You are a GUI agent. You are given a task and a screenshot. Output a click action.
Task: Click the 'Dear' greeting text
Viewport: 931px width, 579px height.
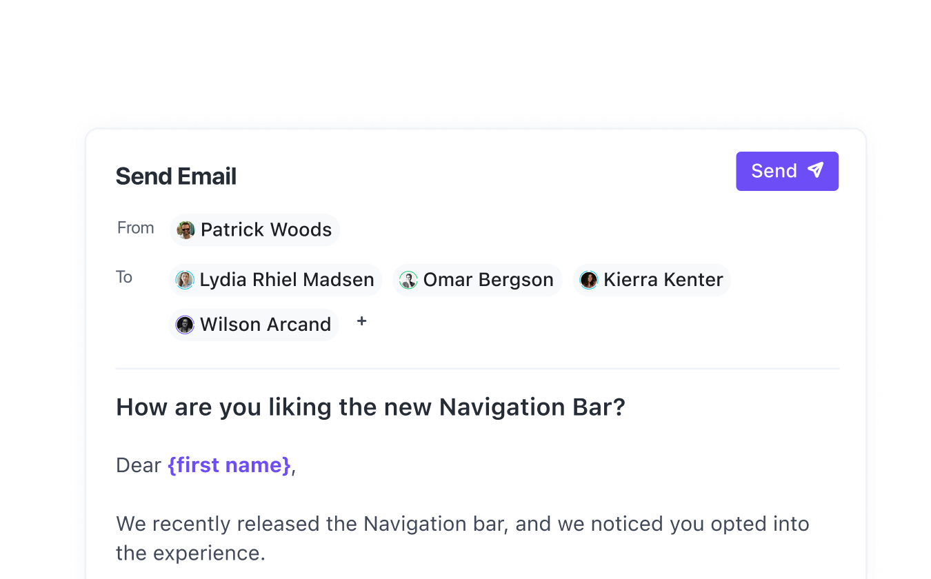(139, 465)
